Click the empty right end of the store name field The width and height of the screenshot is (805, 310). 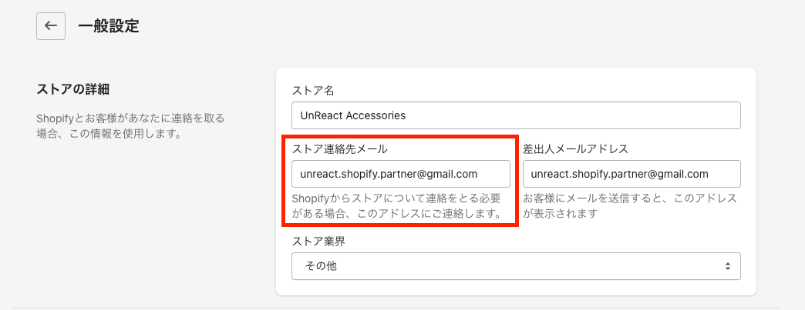point(694,115)
